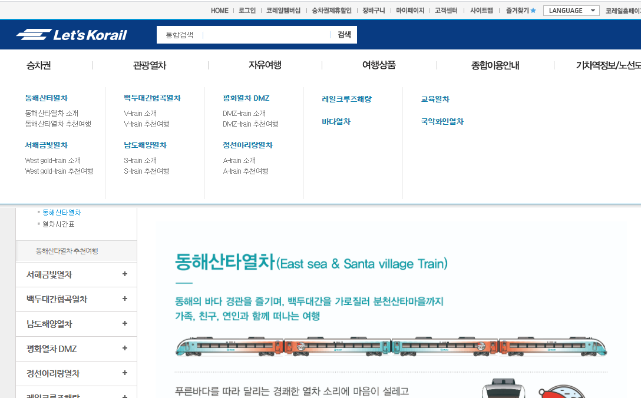Open 남도해양열차 heading in mega menu
The image size is (641, 398).
click(x=145, y=145)
